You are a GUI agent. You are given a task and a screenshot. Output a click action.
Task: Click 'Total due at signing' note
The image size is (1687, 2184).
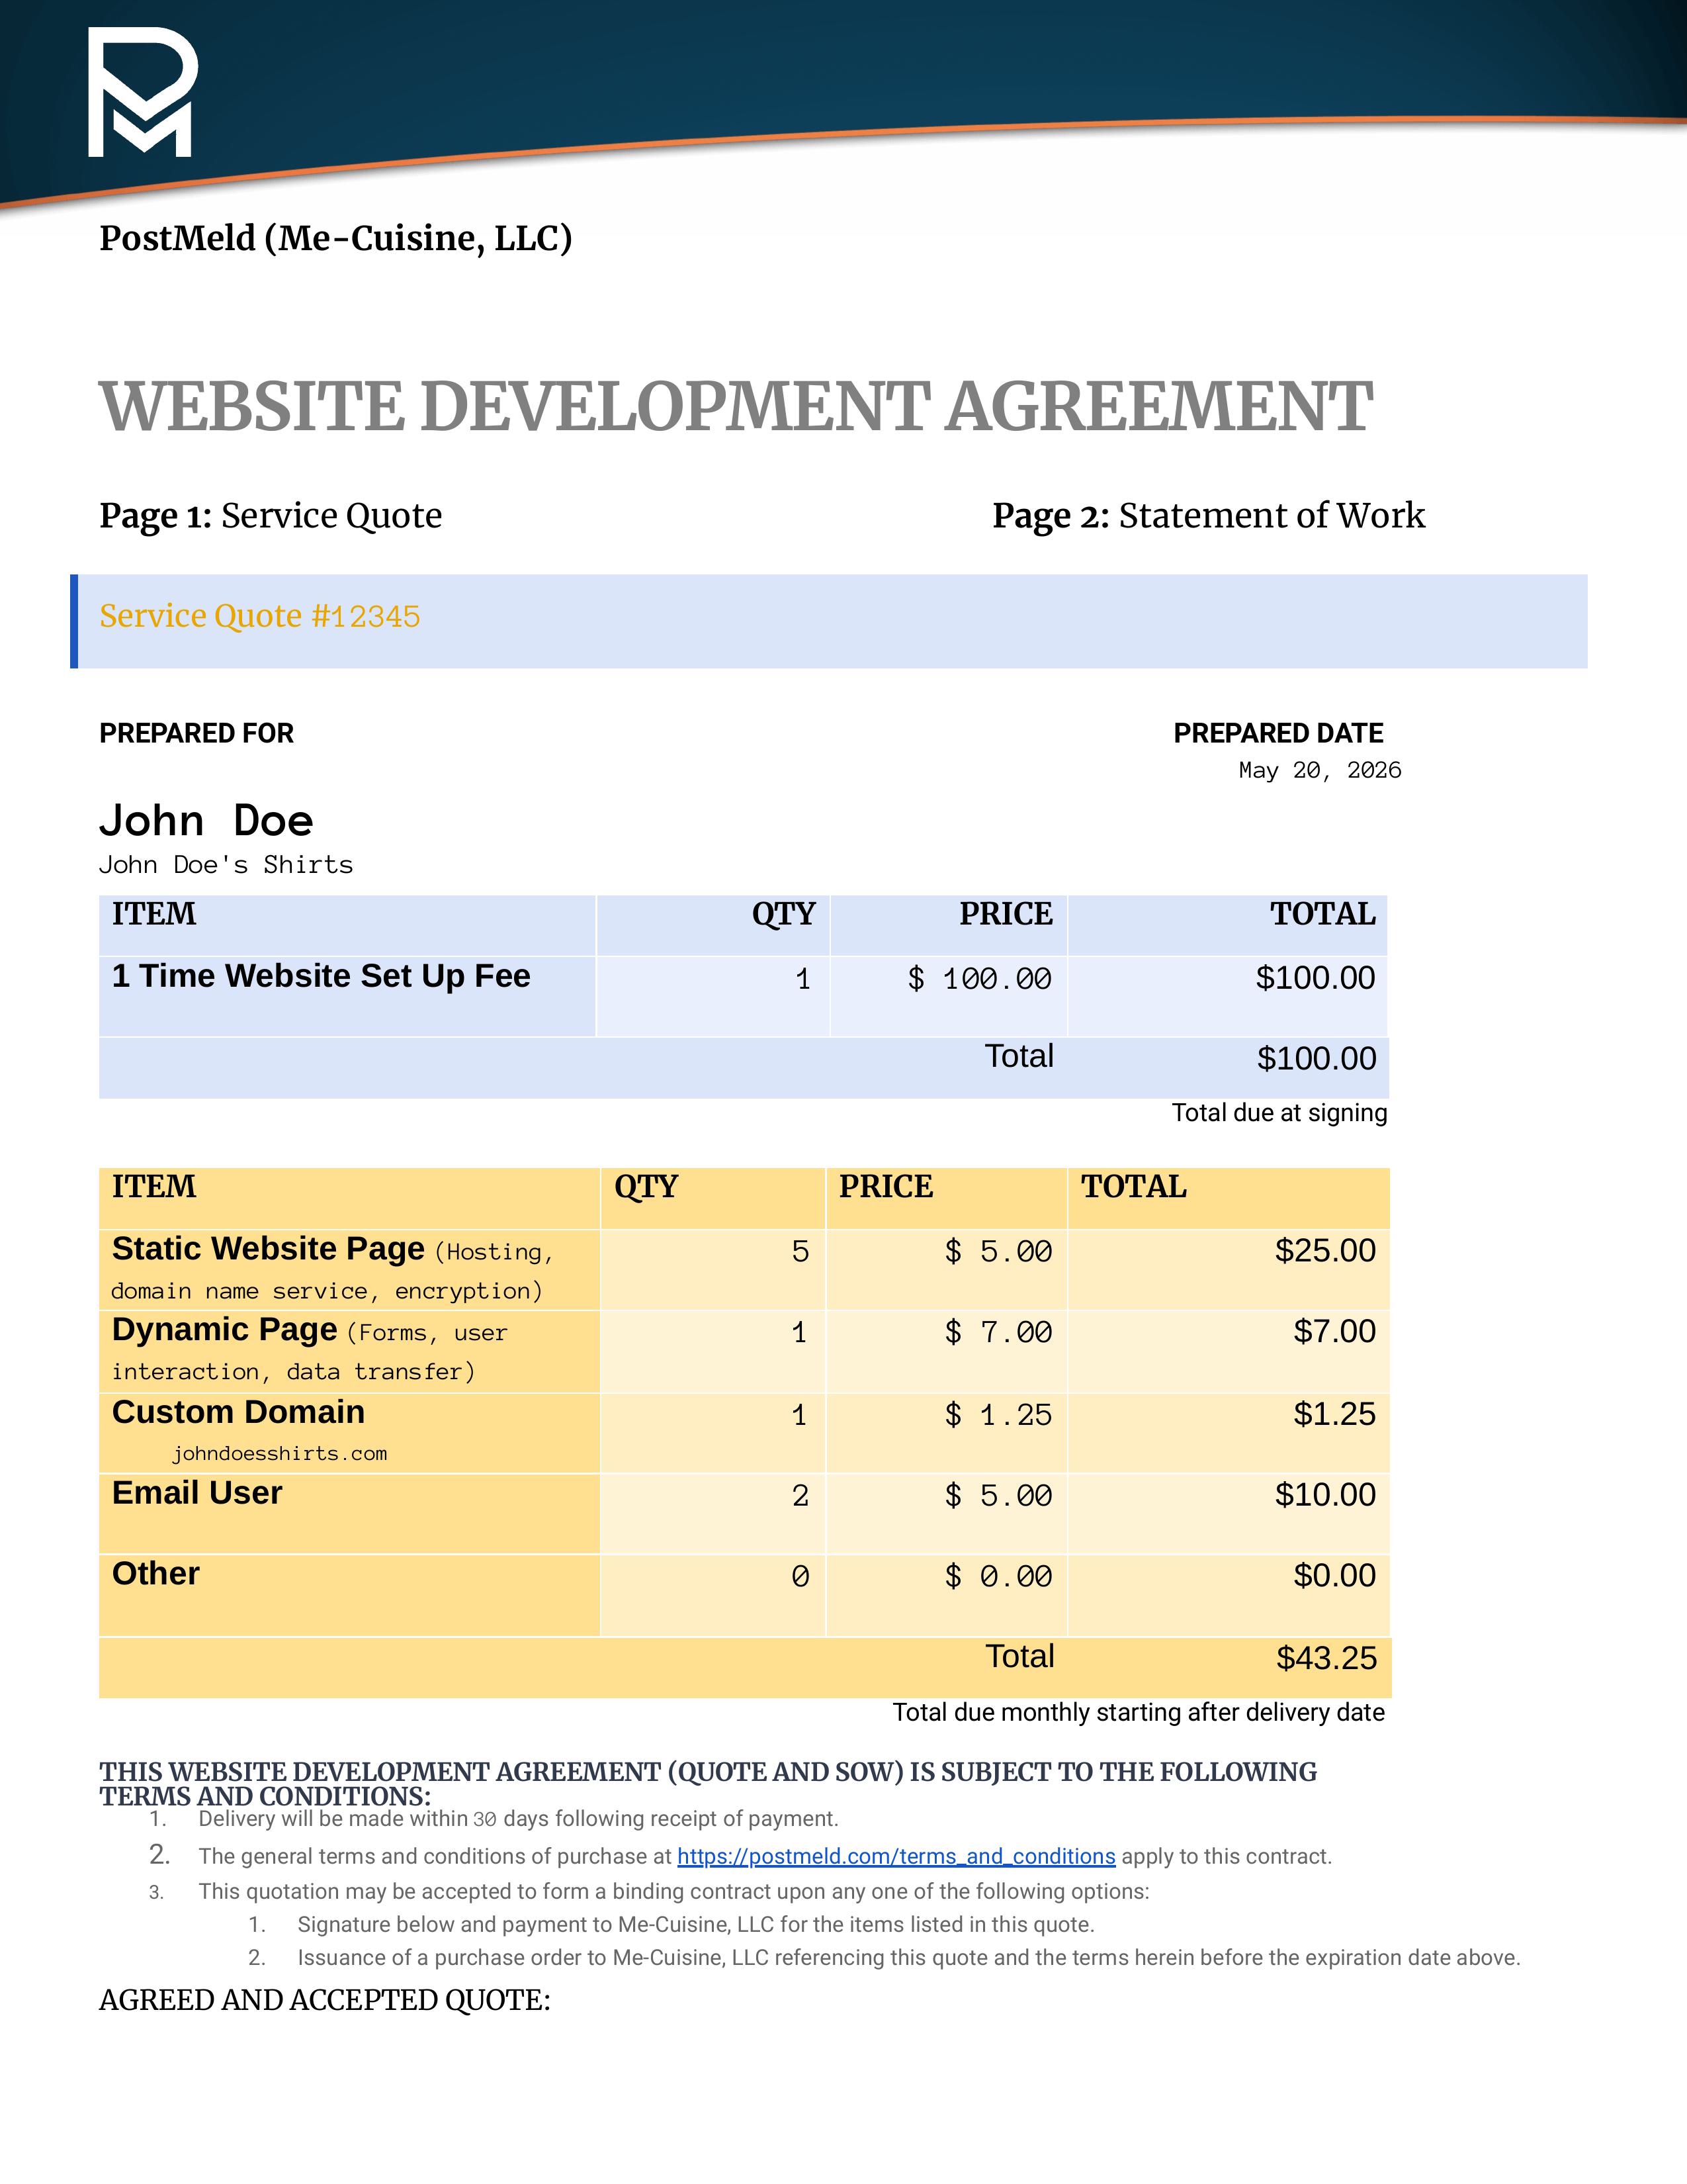1279,1113
